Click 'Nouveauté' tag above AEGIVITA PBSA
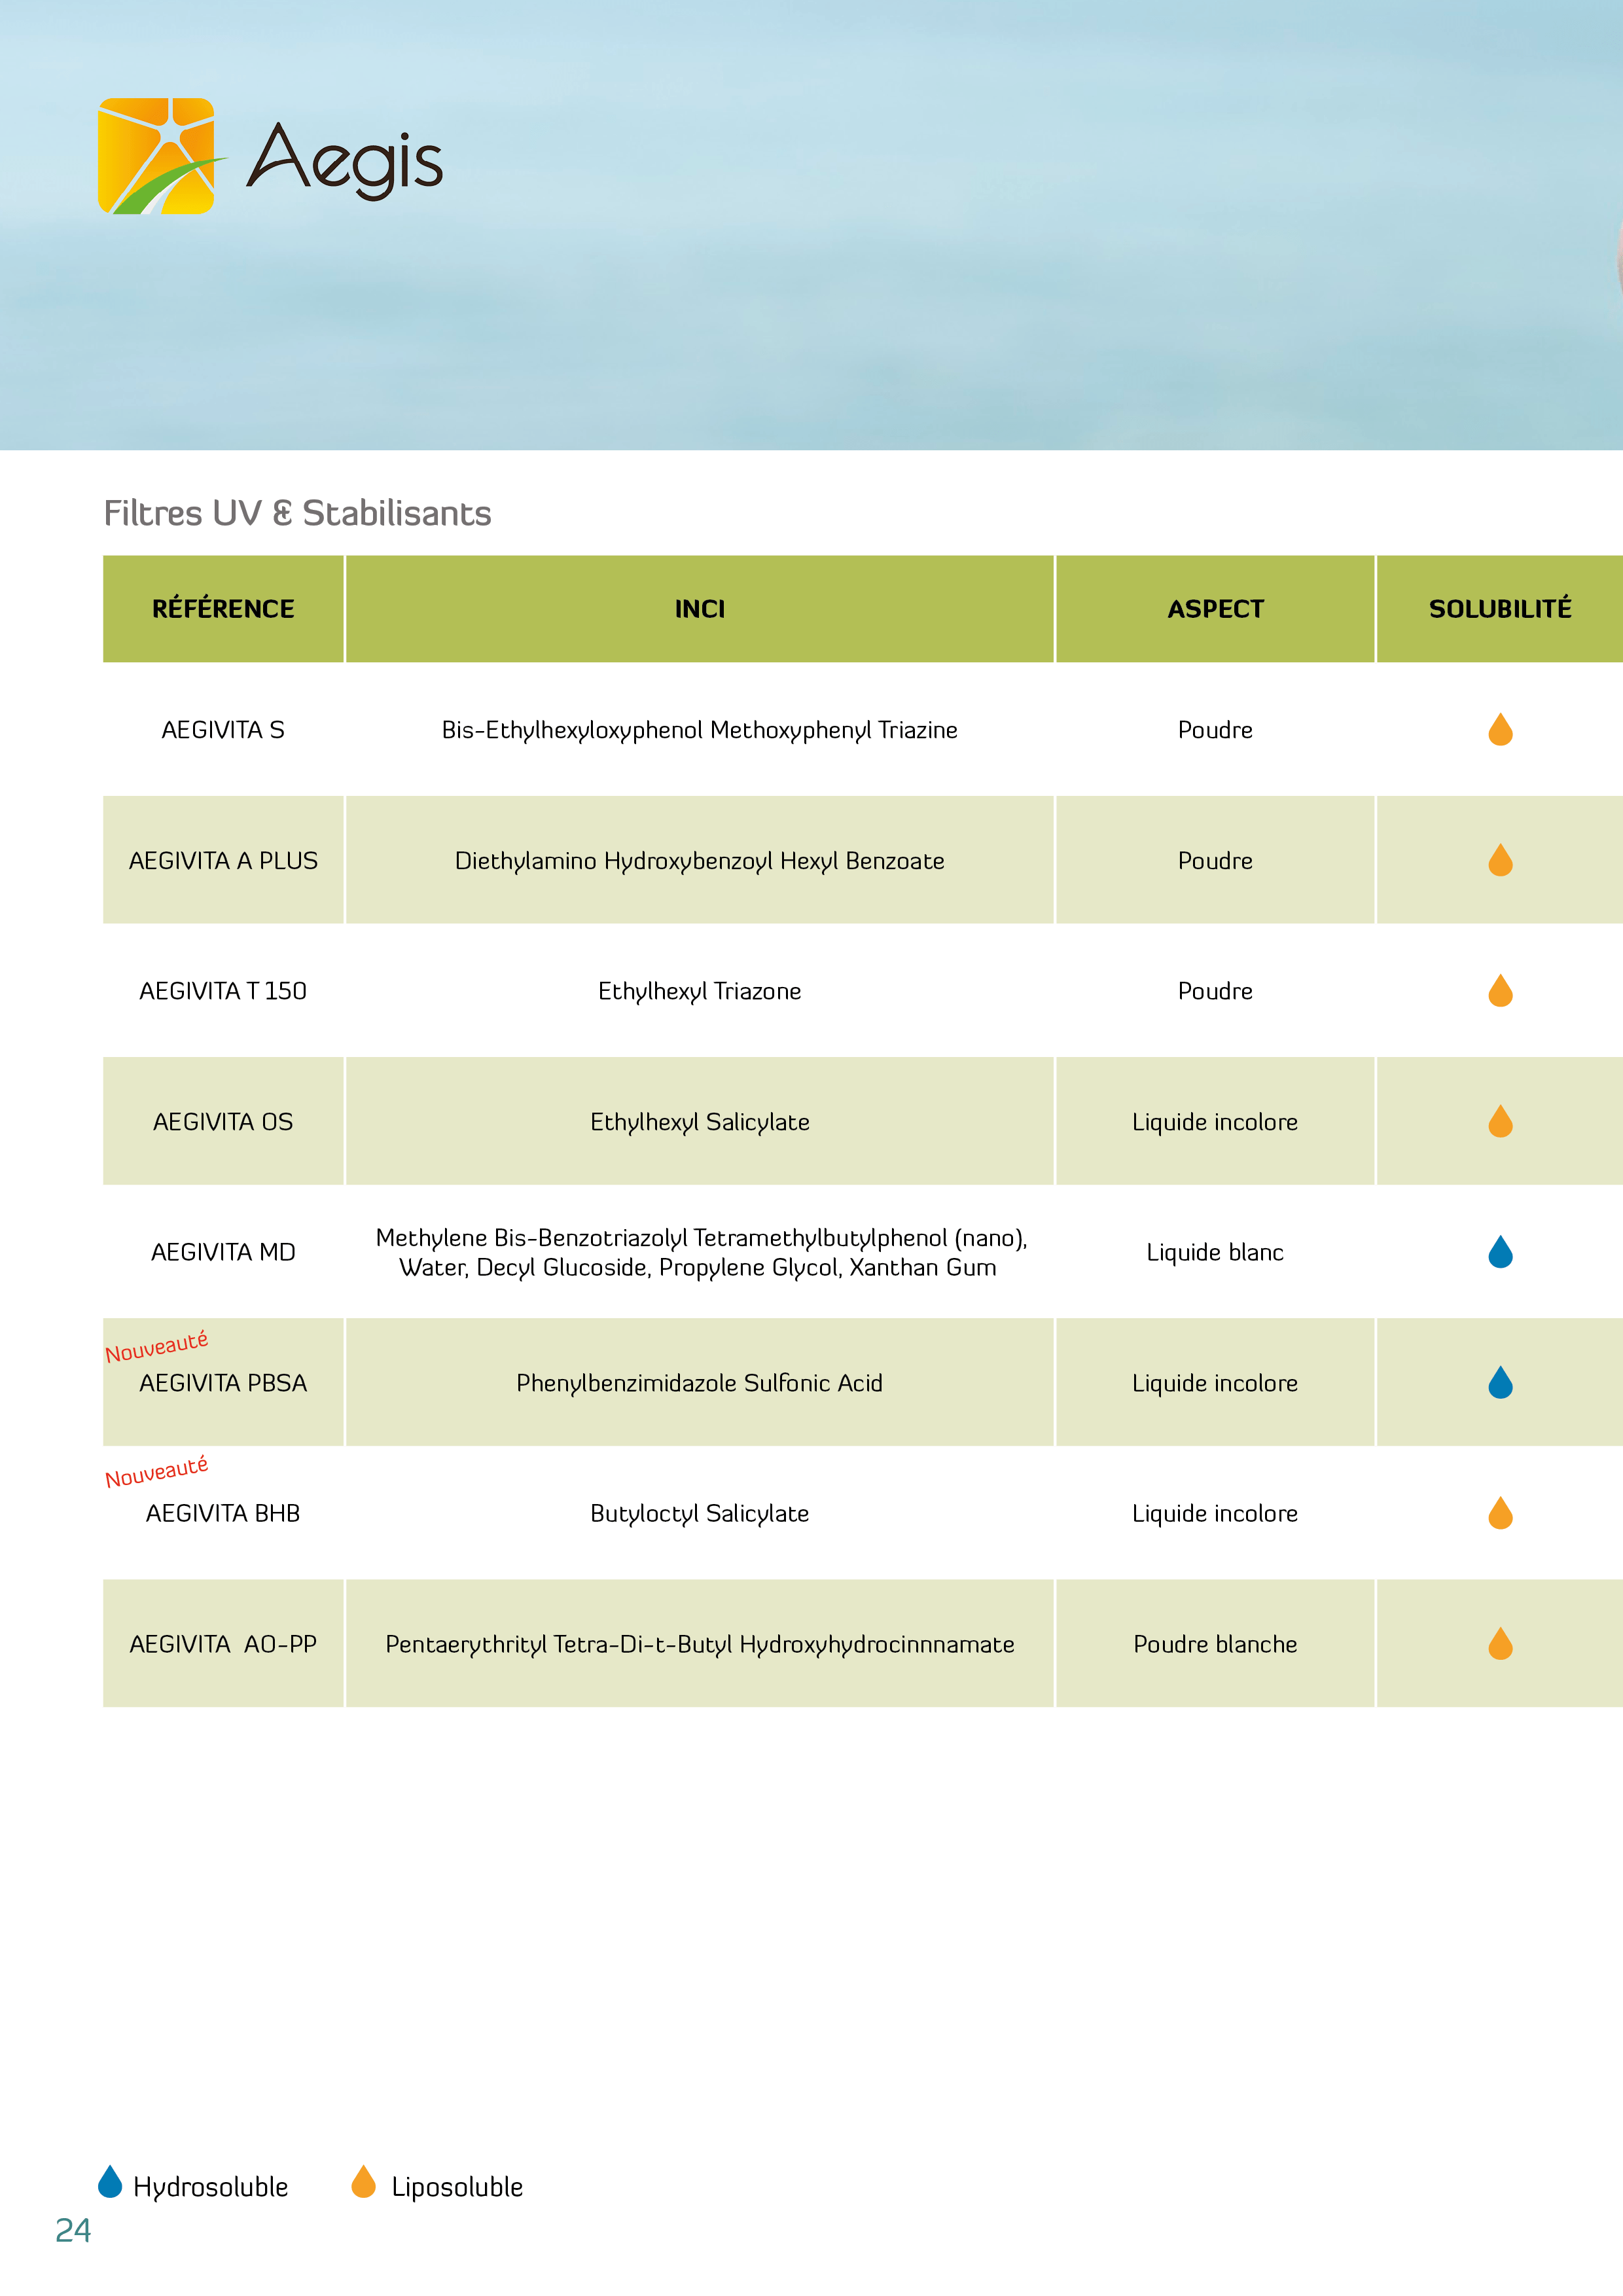1623x2296 pixels. coord(157,1346)
